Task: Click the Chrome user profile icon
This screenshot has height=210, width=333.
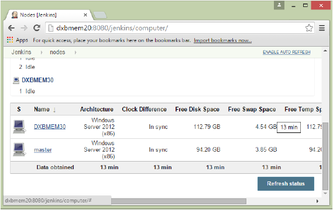Action: [x=279, y=5]
